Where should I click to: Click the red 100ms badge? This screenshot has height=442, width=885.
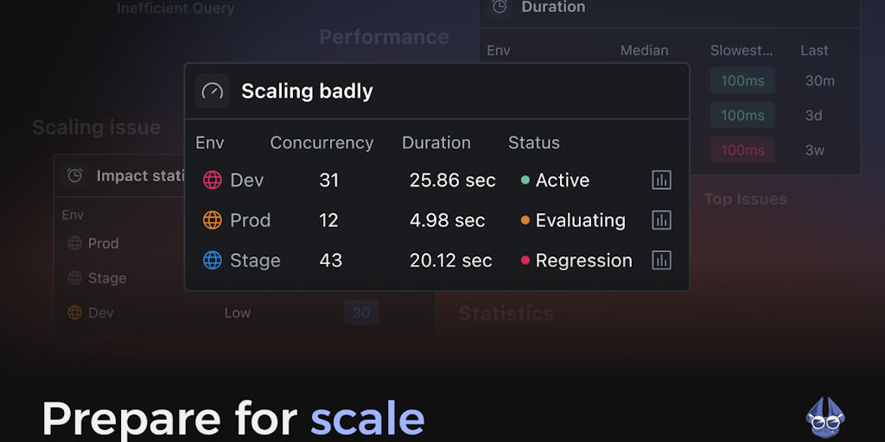pyautogui.click(x=742, y=150)
